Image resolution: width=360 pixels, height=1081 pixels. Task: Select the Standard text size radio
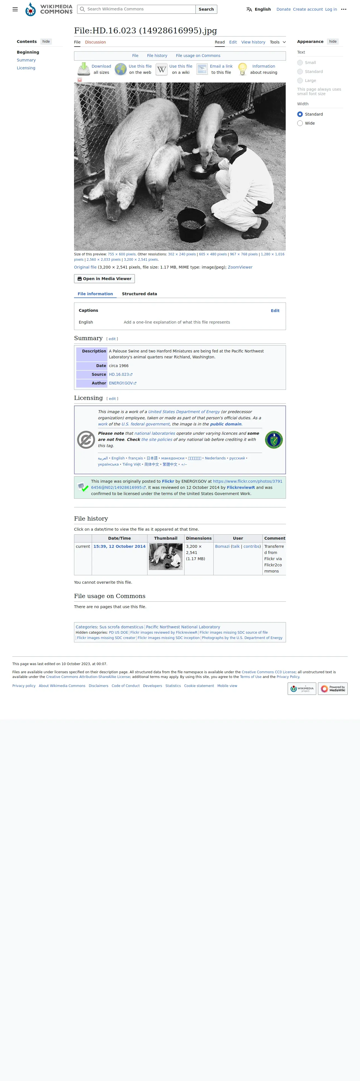point(300,71)
